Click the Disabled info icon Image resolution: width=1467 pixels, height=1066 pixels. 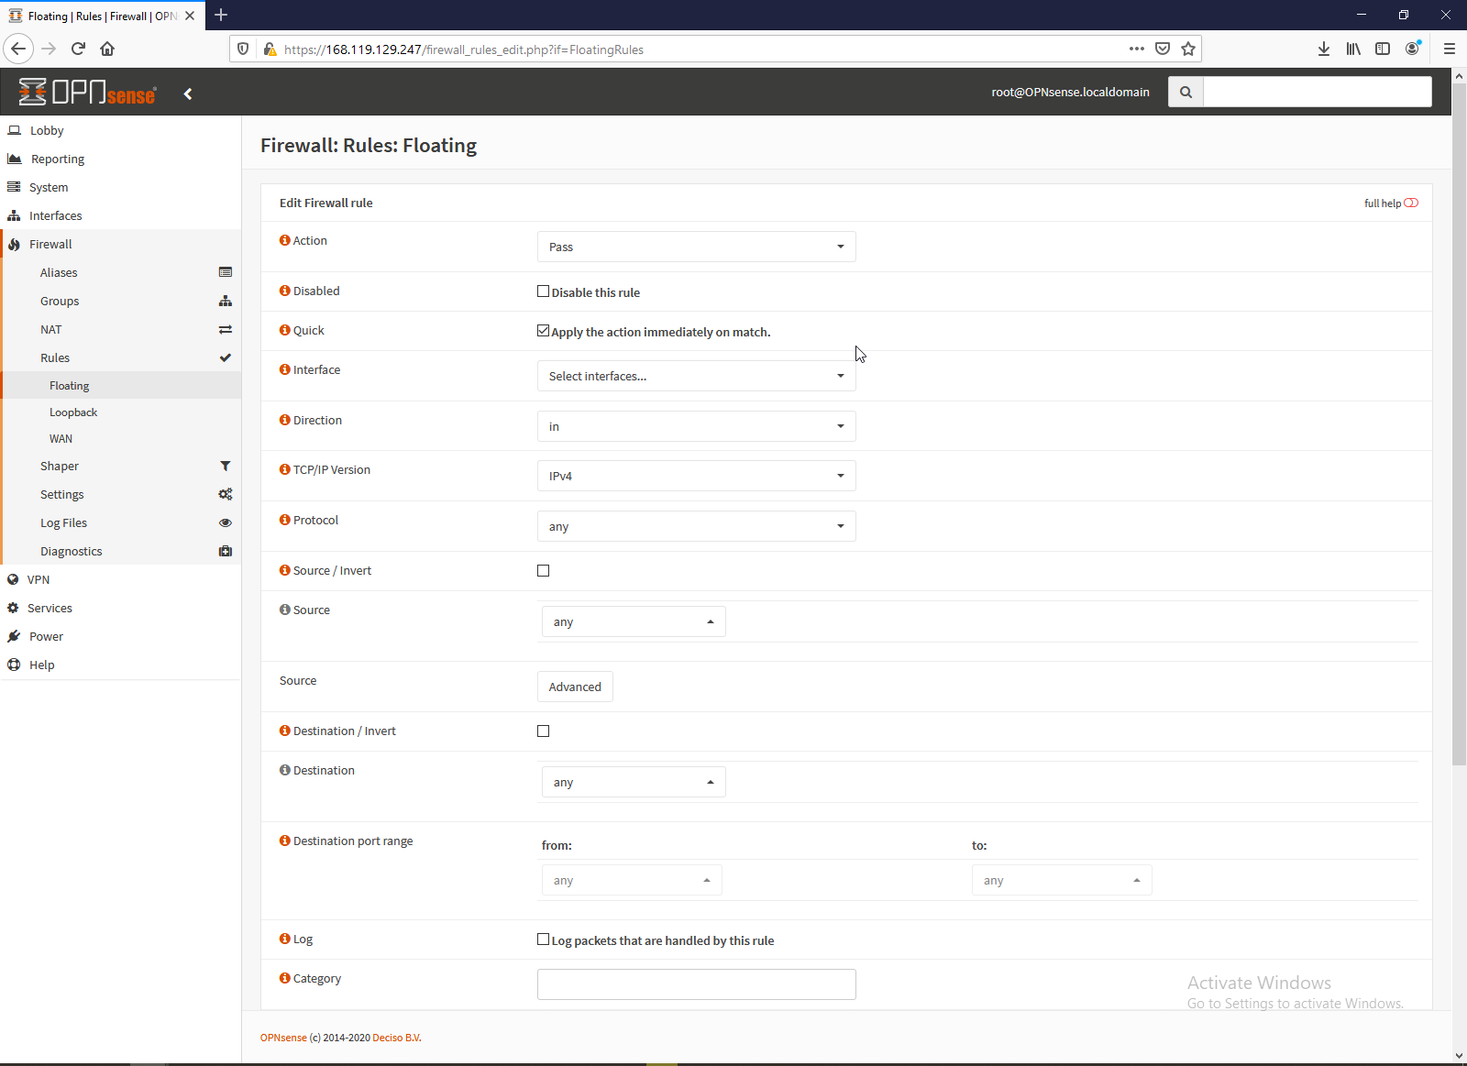[x=285, y=291]
